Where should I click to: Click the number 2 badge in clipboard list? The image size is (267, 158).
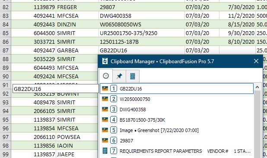click(114, 99)
